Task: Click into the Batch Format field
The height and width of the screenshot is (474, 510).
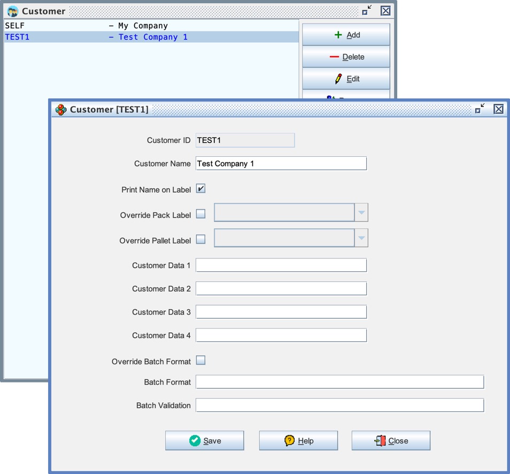Action: [x=339, y=382]
